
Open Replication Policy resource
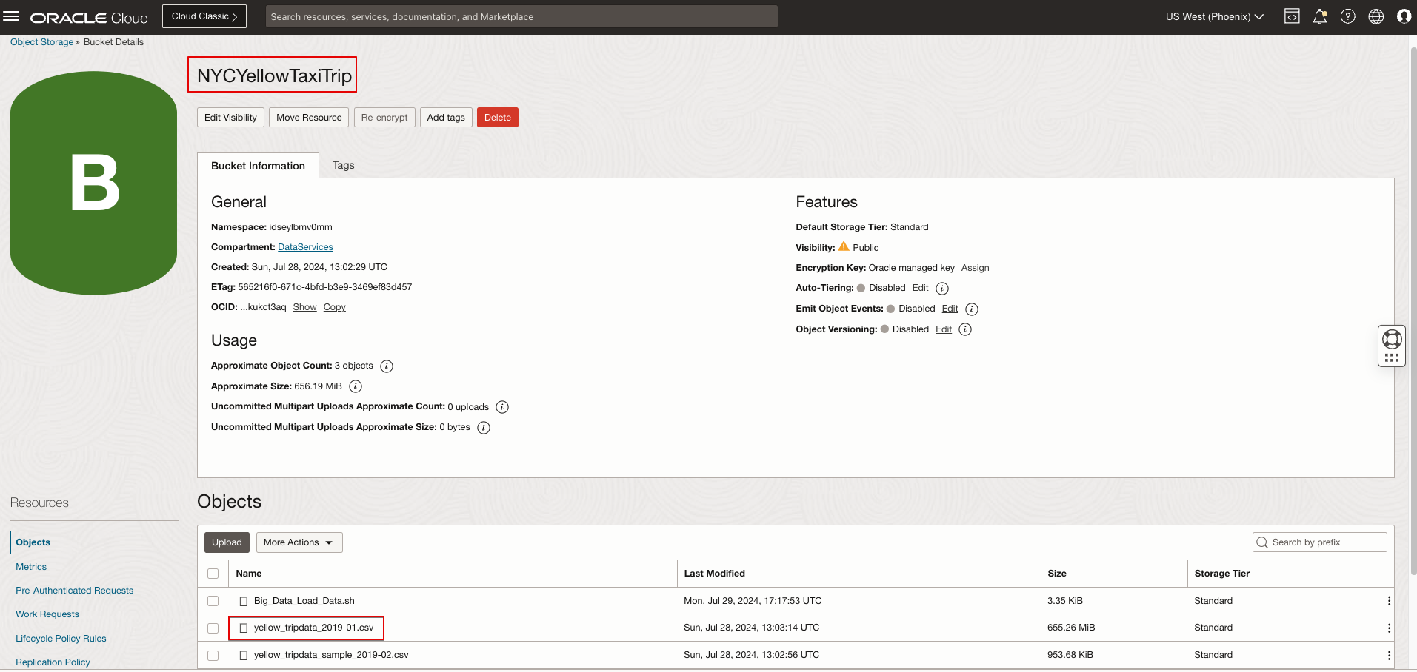pos(53,662)
